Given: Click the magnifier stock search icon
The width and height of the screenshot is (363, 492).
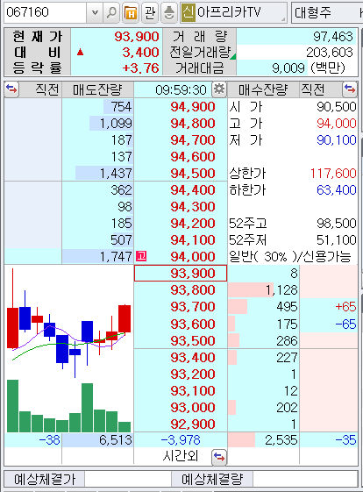Looking at the screenshot, I should [111, 12].
